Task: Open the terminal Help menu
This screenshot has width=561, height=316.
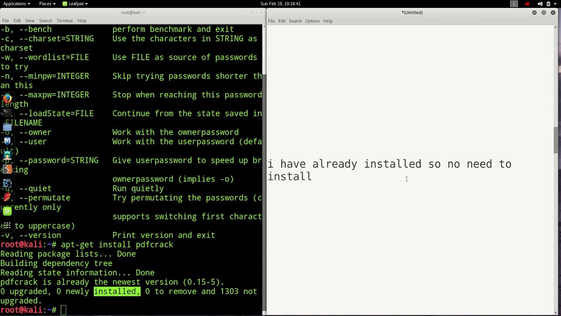Action: click(82, 21)
